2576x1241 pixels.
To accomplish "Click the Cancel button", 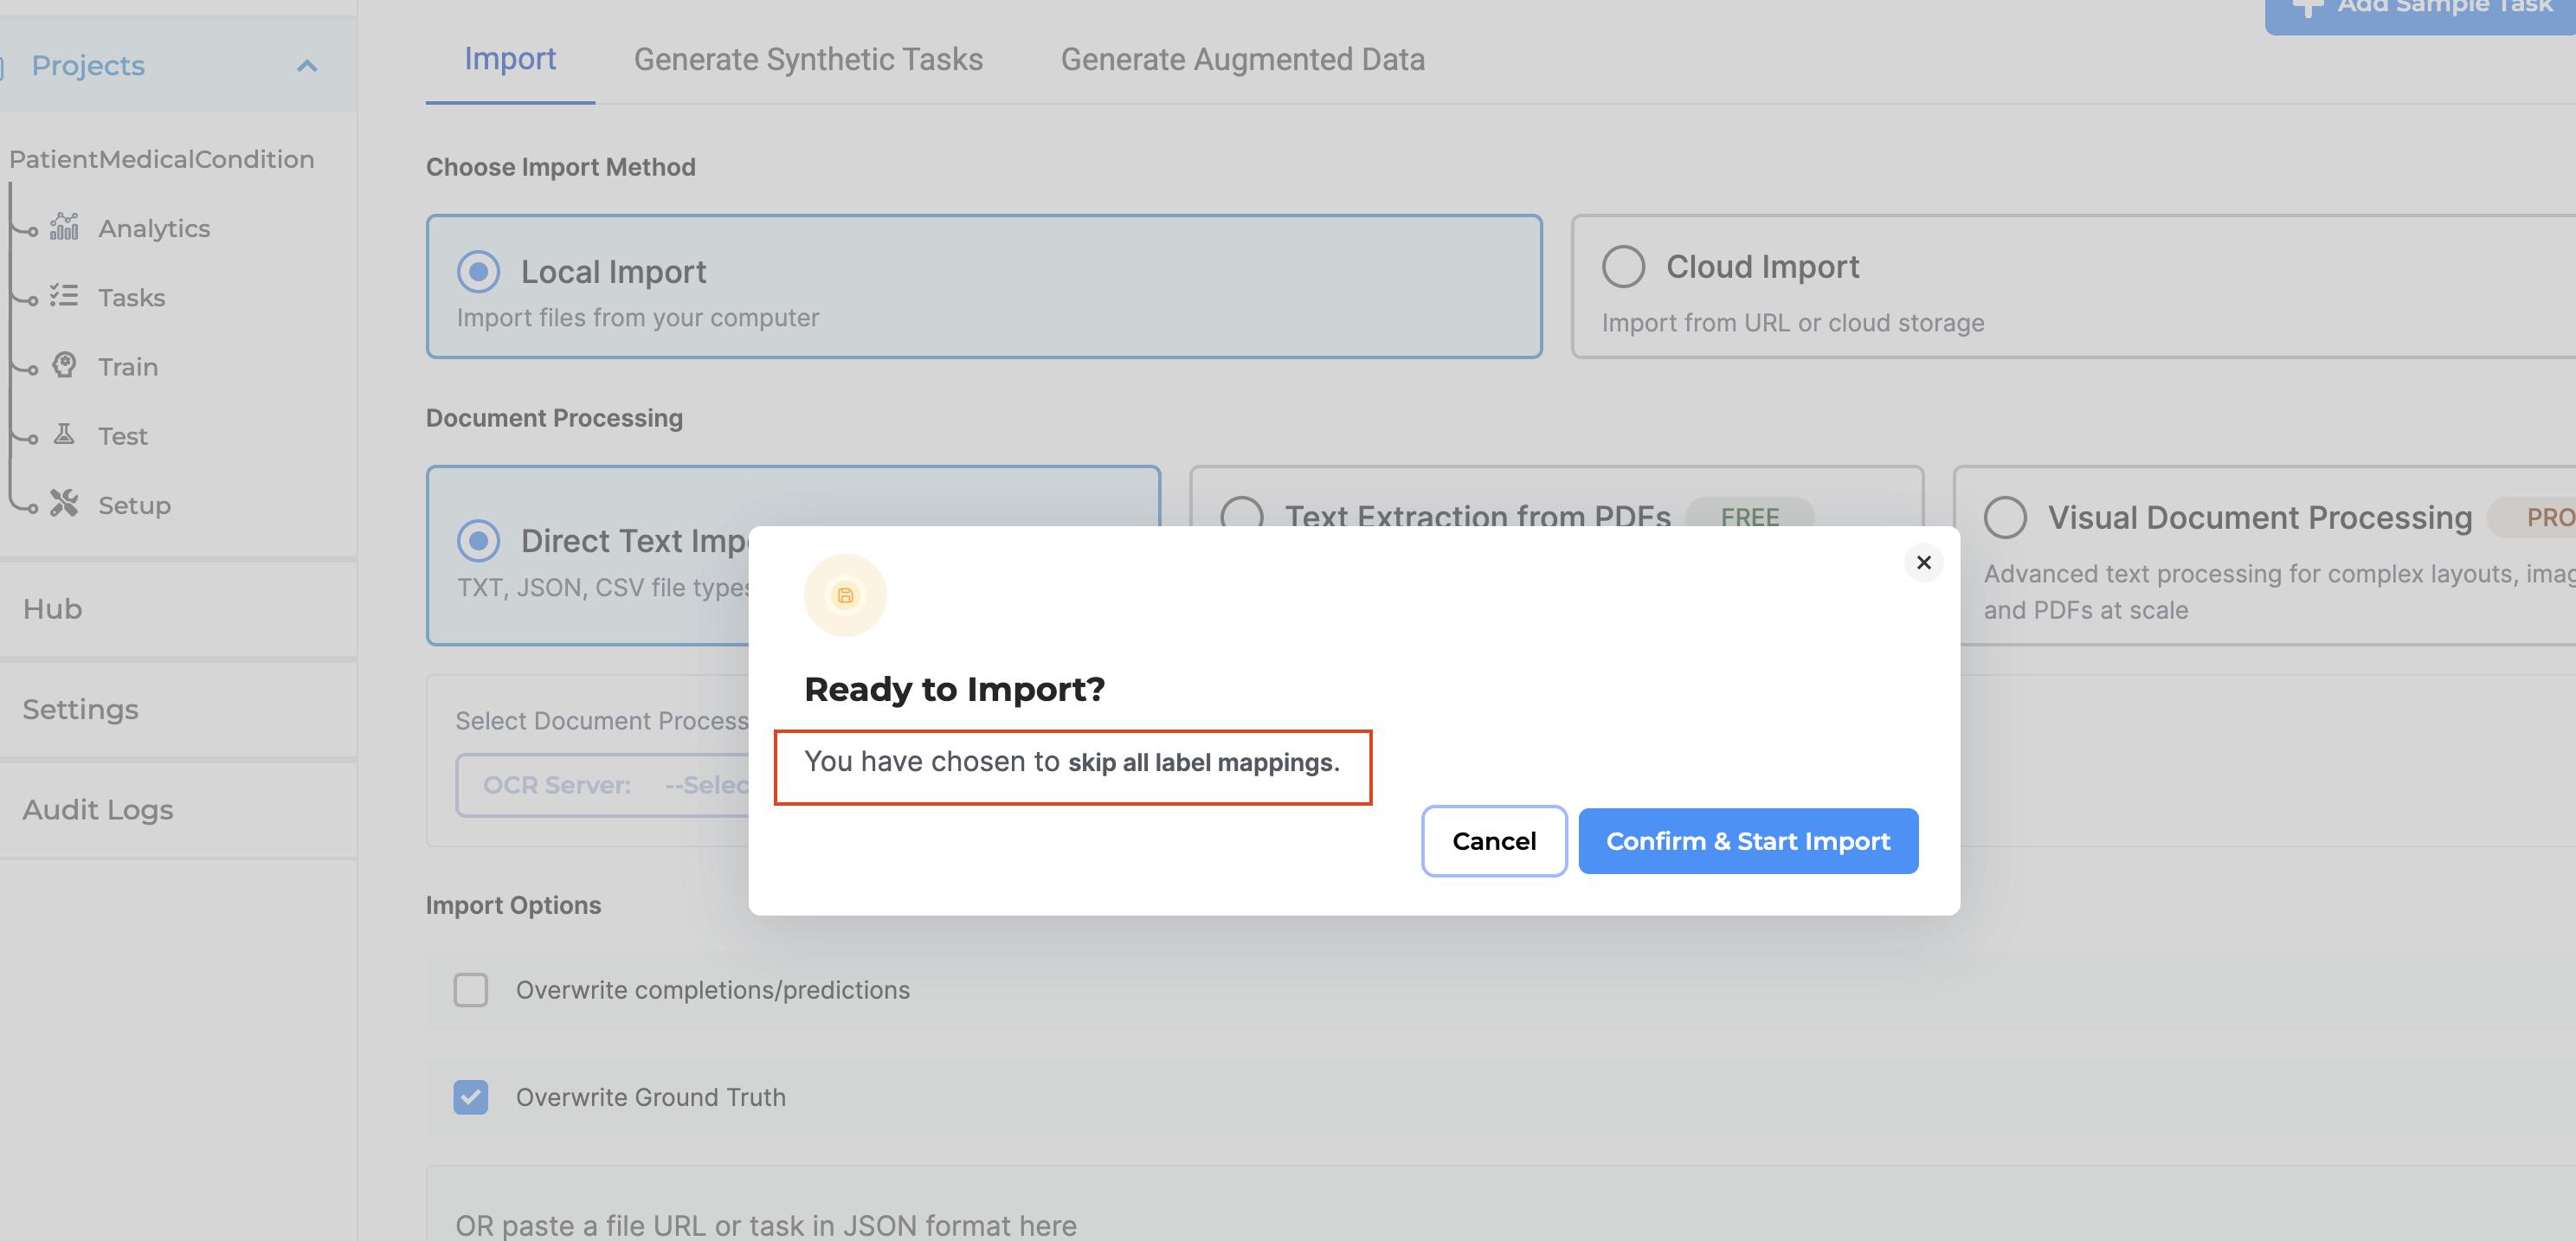I will [x=1494, y=841].
